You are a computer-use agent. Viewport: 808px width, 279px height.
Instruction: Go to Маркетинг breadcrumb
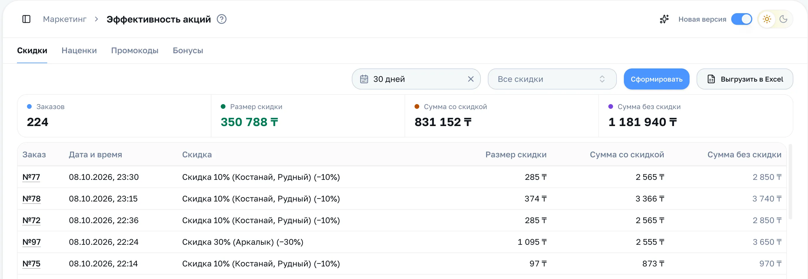pos(64,19)
